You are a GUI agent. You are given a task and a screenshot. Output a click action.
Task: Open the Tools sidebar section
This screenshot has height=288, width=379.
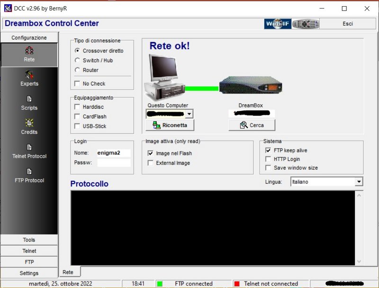[x=29, y=240]
